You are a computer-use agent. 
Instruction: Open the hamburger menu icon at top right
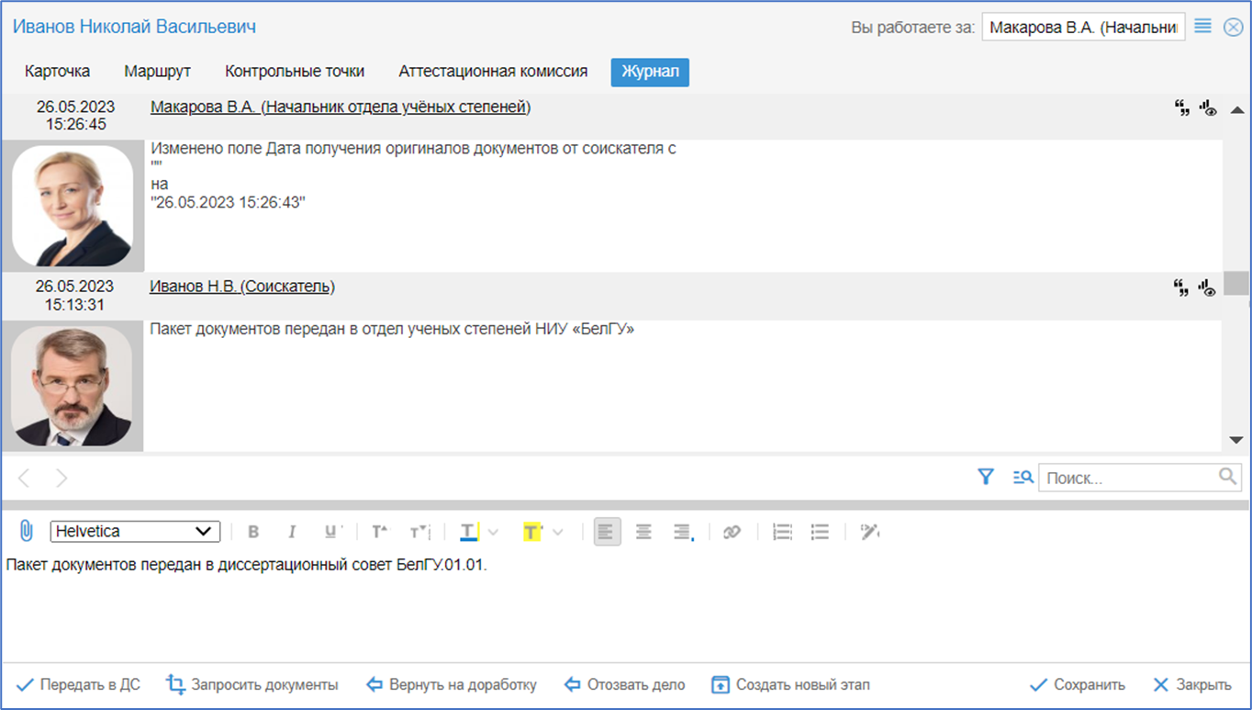pos(1202,27)
